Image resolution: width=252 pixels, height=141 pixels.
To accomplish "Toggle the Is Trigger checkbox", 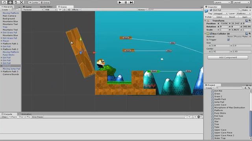I will 228,40.
